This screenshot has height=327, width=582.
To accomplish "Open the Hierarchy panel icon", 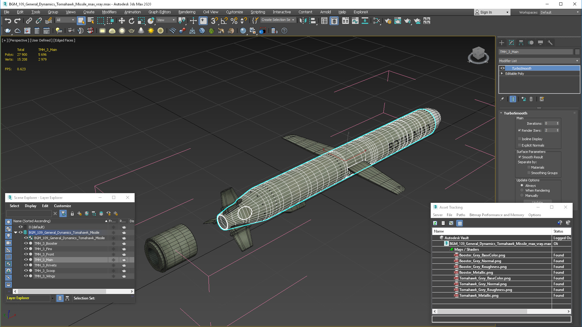I will (521, 43).
